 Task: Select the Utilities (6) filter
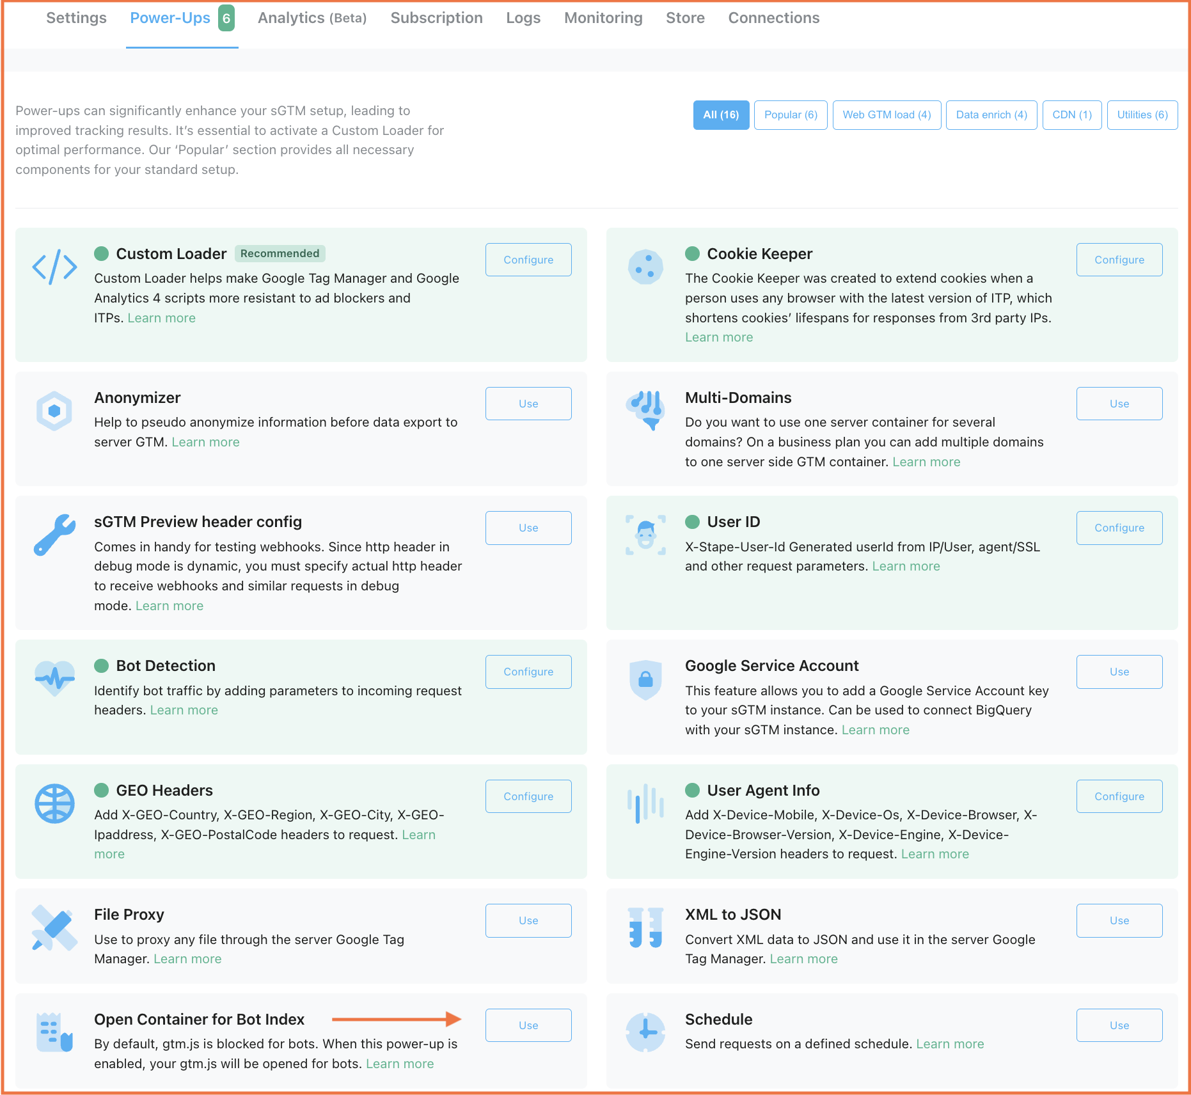(x=1142, y=115)
